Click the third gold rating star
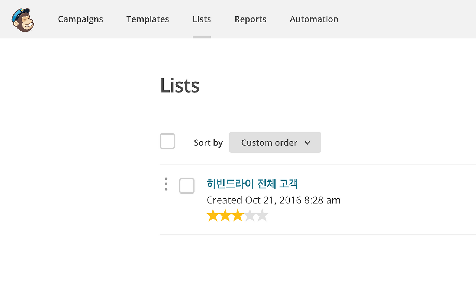Screen dimensions: 476x288 pos(238,216)
